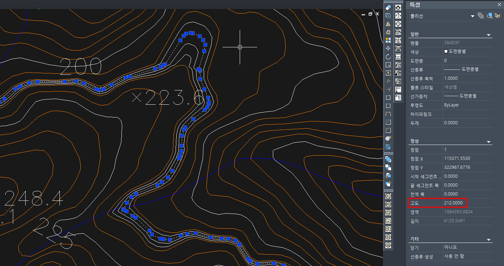This screenshot has width=504, height=266.
Task: Edit the 고도 value 212.0000
Action: click(x=468, y=203)
